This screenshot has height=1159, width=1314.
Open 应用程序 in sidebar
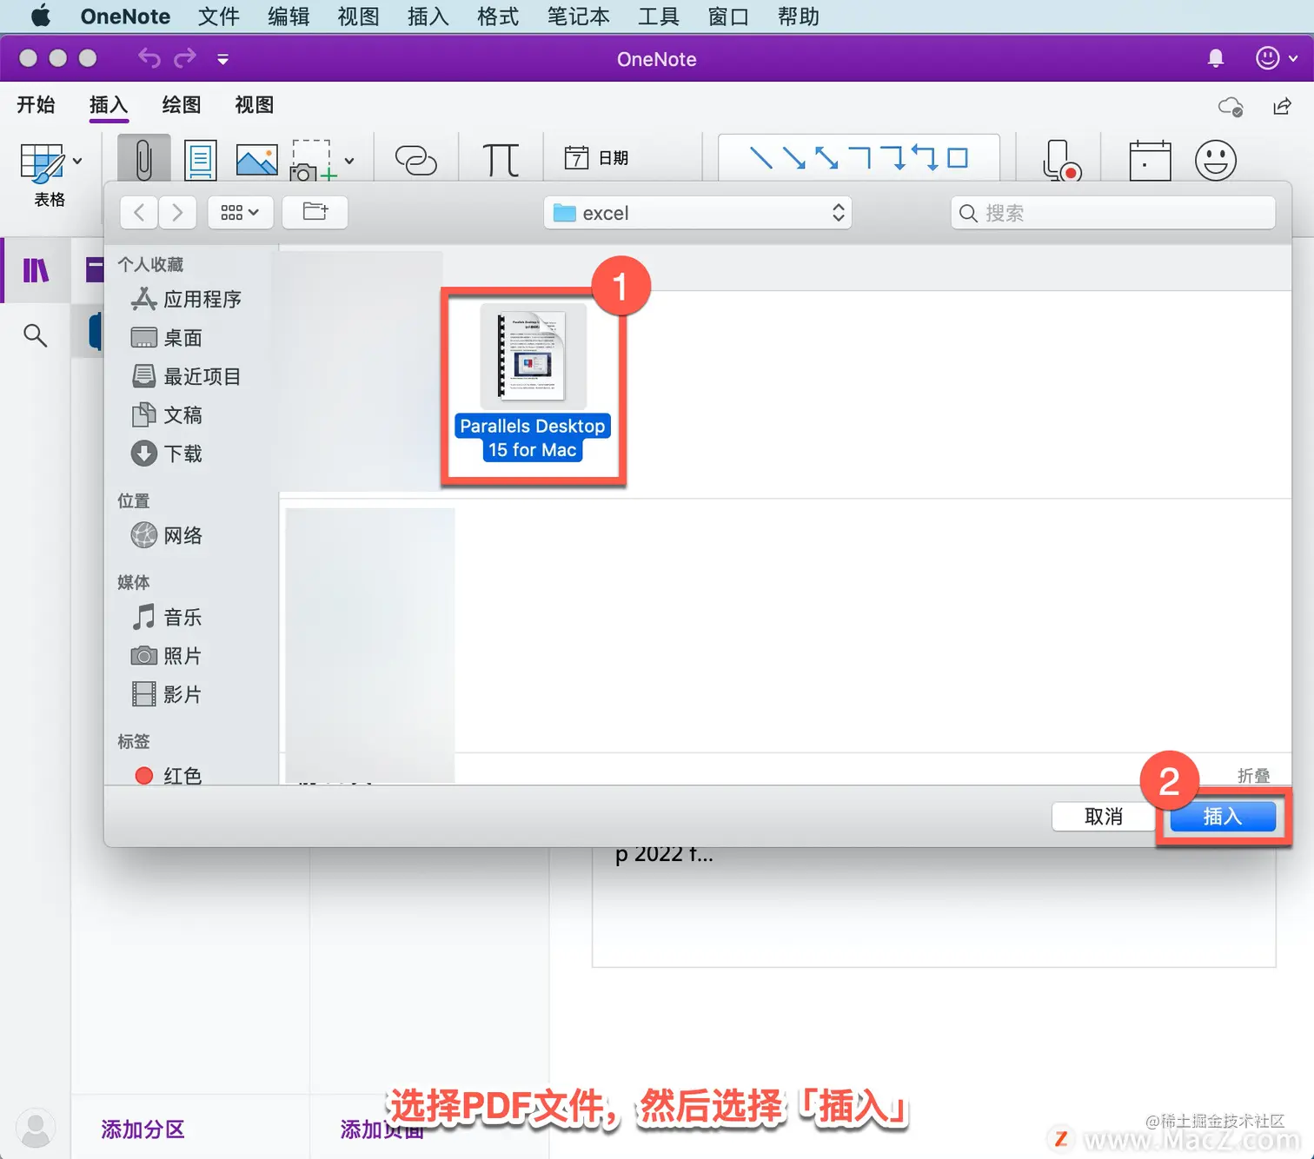click(x=186, y=300)
